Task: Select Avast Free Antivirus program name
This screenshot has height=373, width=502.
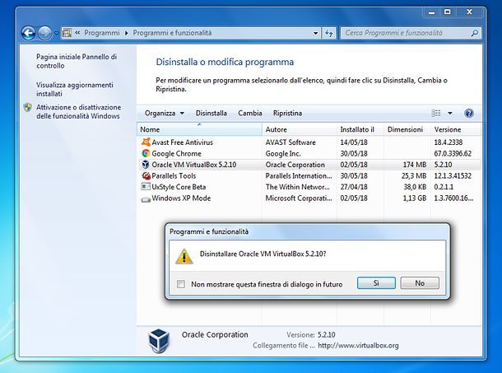Action: 182,142
